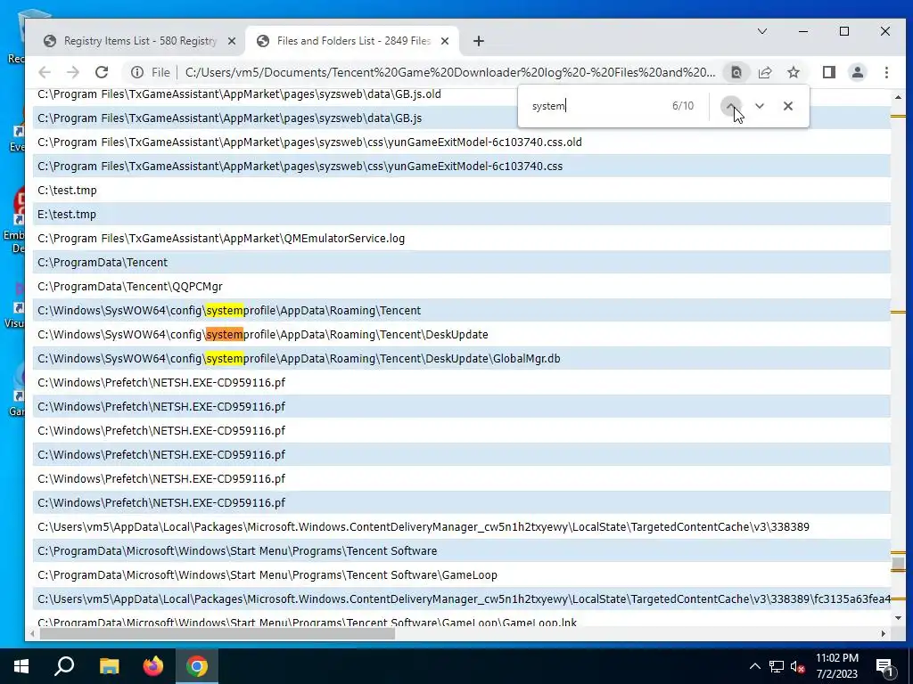Expand the tab search chevron
The width and height of the screenshot is (913, 684).
762,31
